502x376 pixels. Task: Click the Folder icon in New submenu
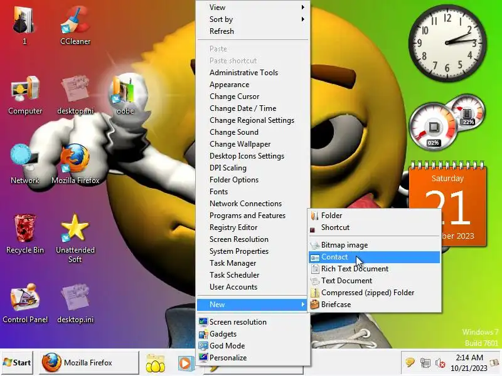(315, 216)
